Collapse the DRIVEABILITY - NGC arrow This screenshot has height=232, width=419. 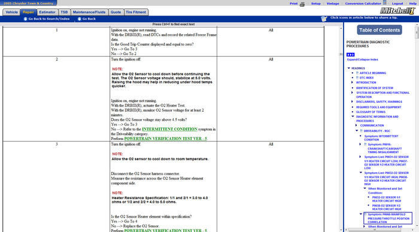click(x=357, y=130)
